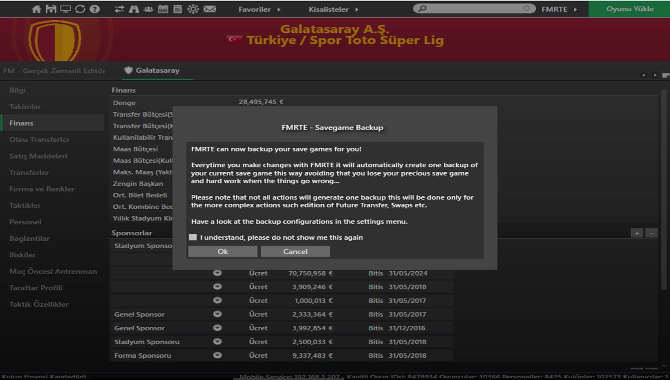Tick 'I understand, do not show again' checkbox
This screenshot has height=380, width=670.
[193, 237]
